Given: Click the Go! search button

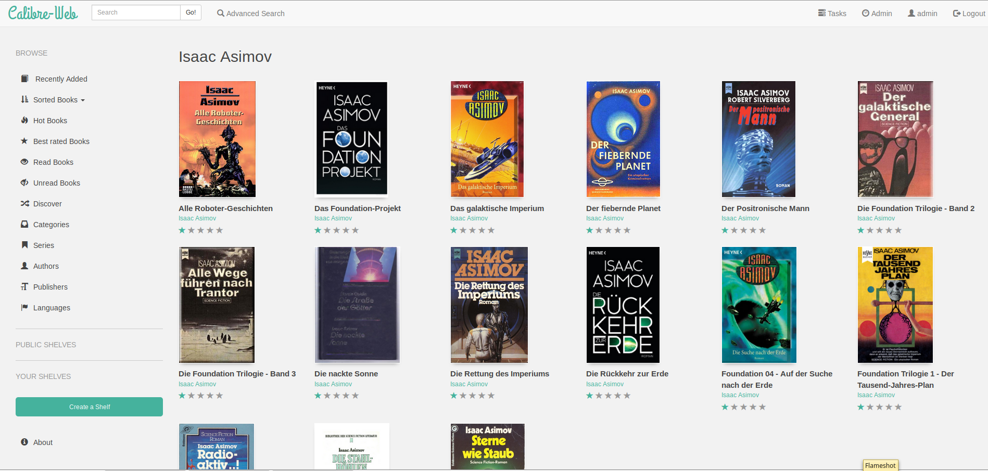Looking at the screenshot, I should point(191,12).
